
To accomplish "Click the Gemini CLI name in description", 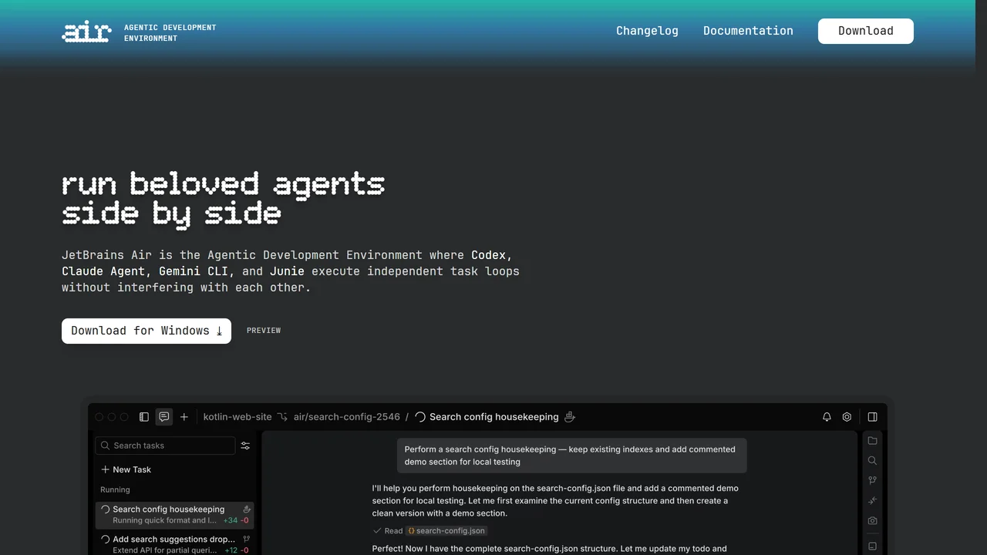I will coord(194,271).
